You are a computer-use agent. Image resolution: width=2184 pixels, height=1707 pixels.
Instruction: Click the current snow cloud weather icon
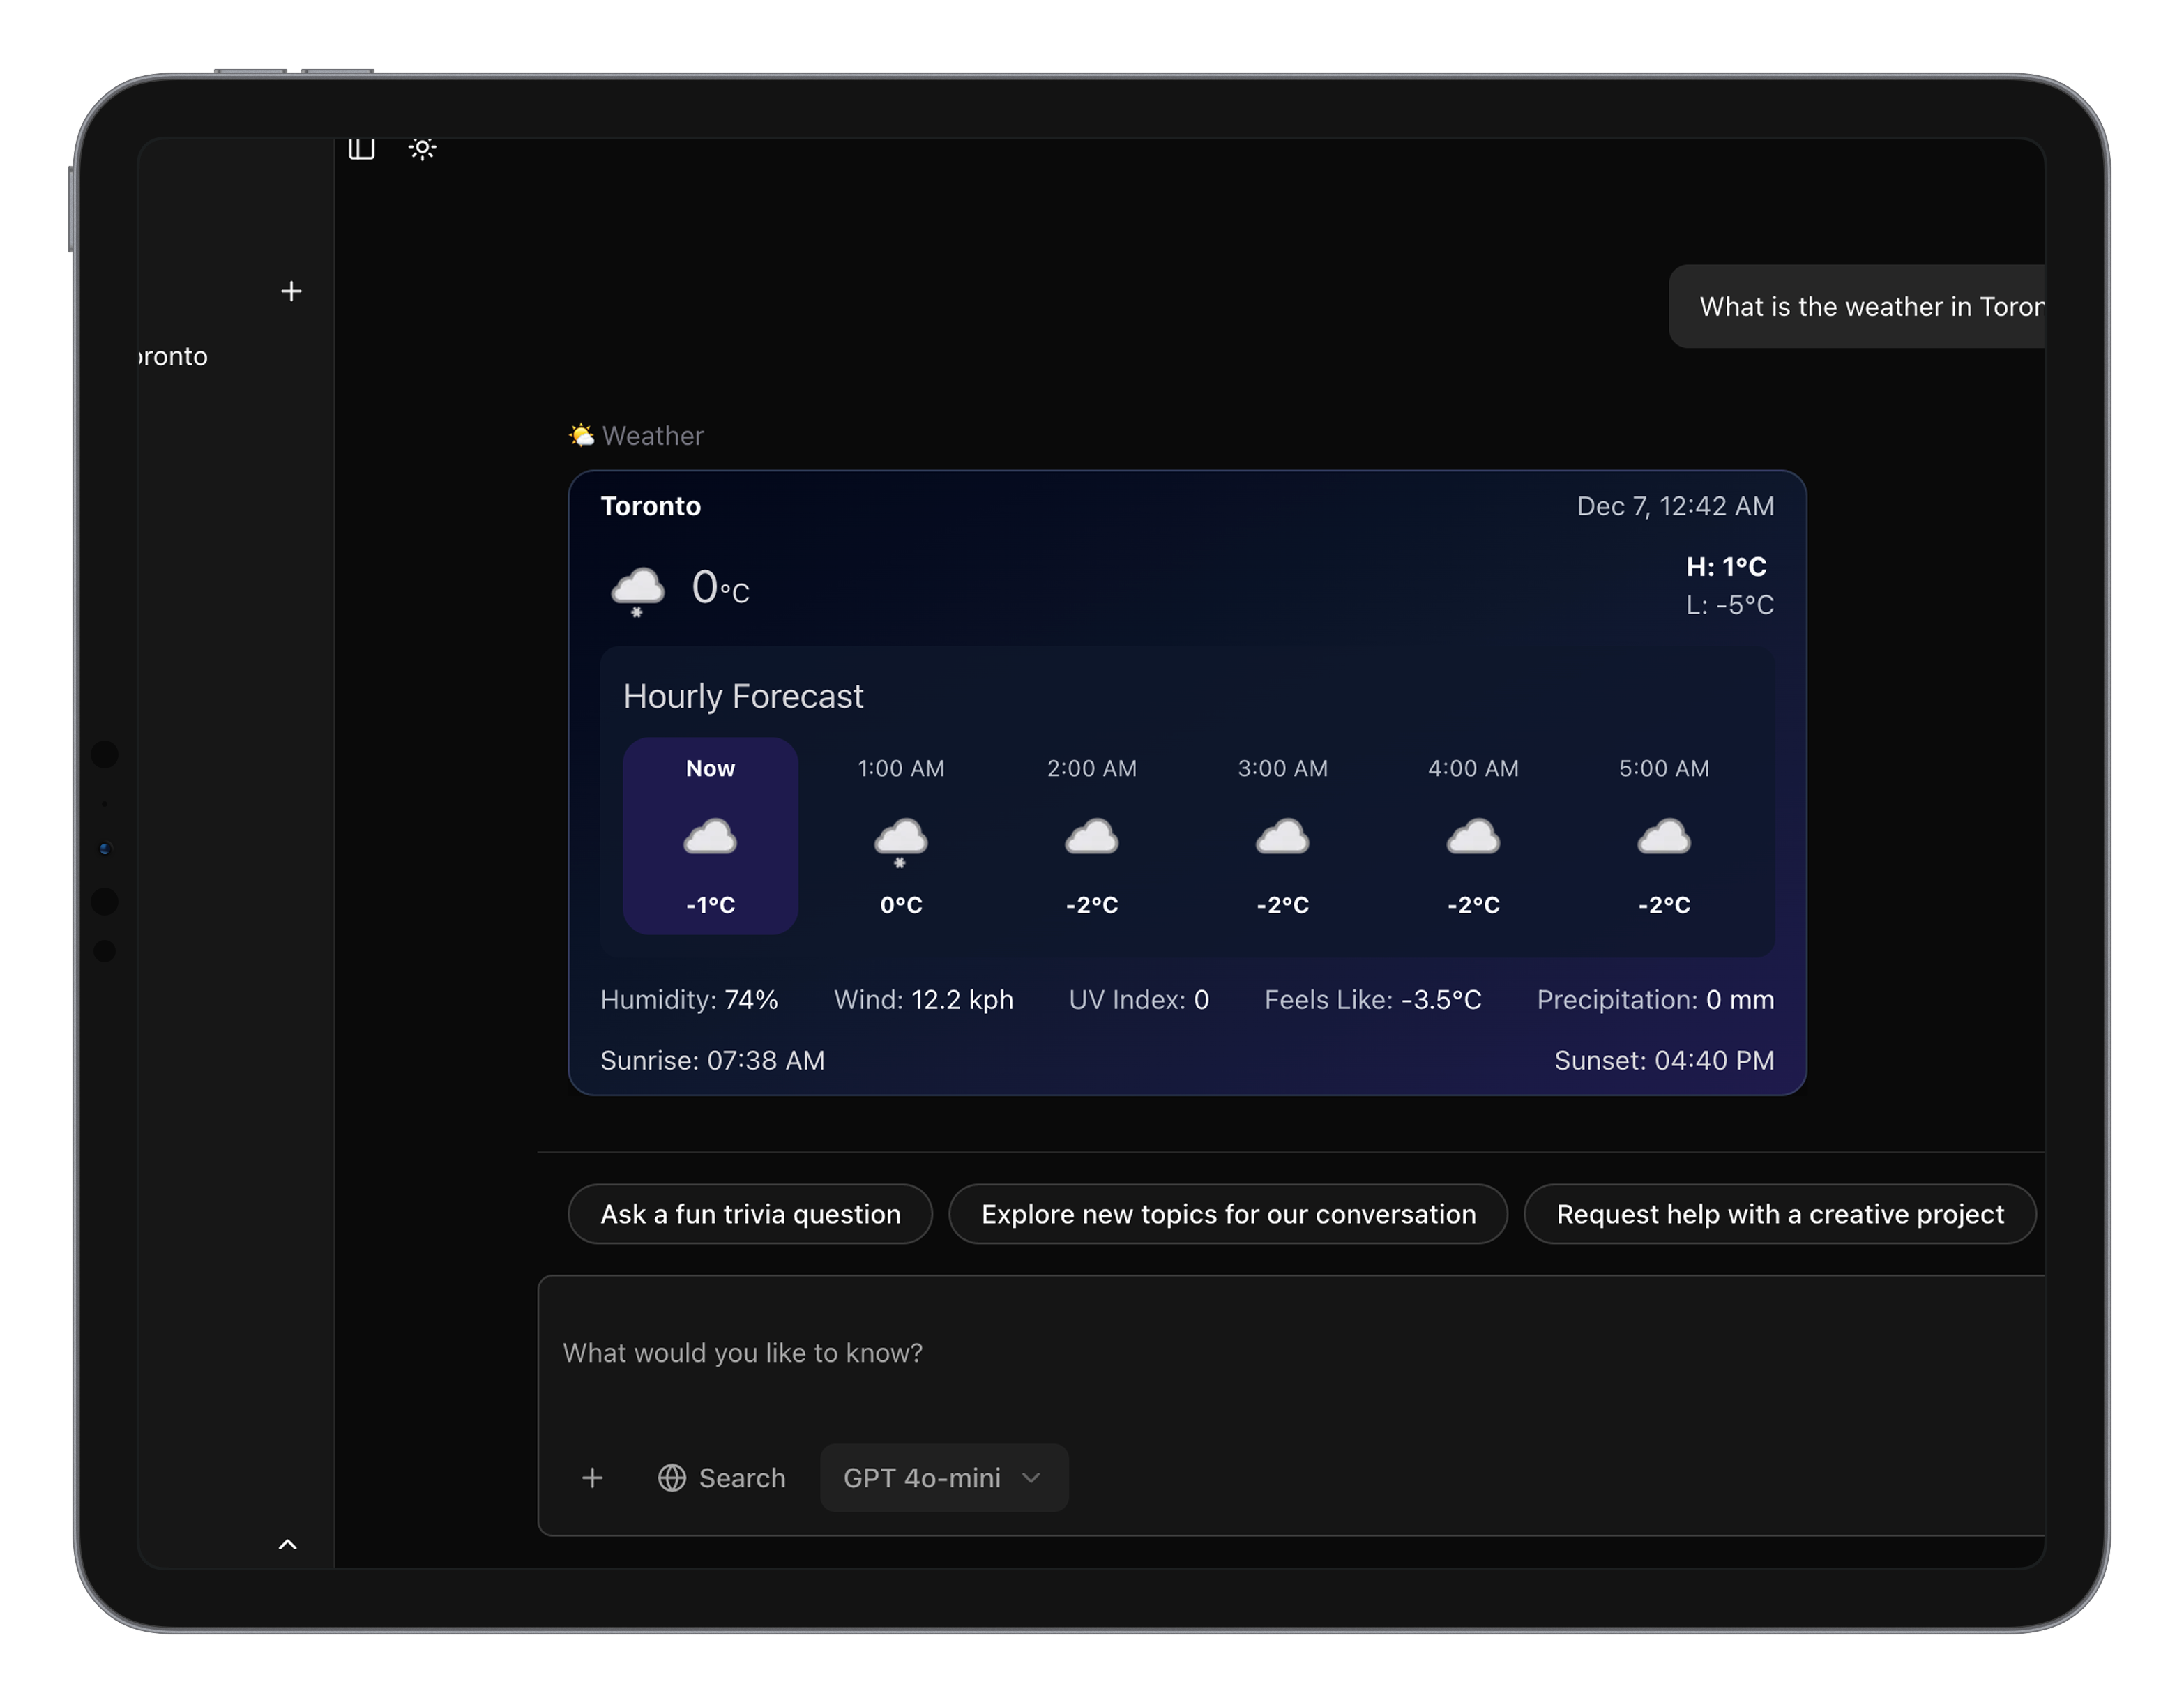637,590
